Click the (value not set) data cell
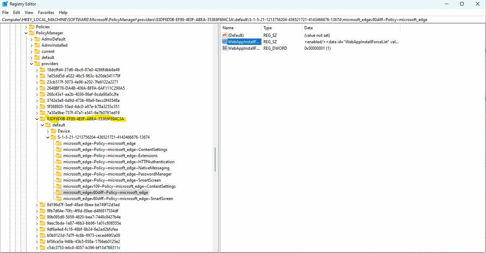Viewport: 486px width, 253px height. point(317,35)
